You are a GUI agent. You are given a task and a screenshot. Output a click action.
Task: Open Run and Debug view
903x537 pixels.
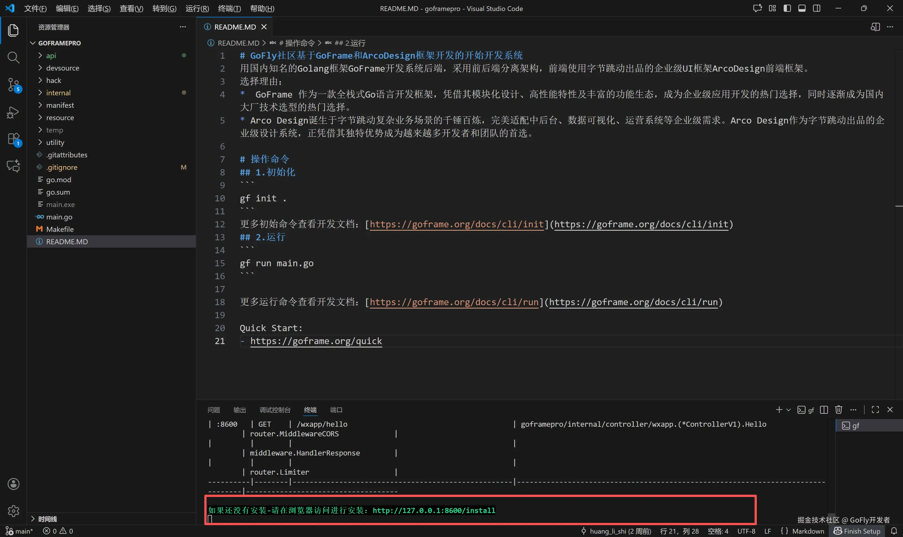click(x=13, y=112)
